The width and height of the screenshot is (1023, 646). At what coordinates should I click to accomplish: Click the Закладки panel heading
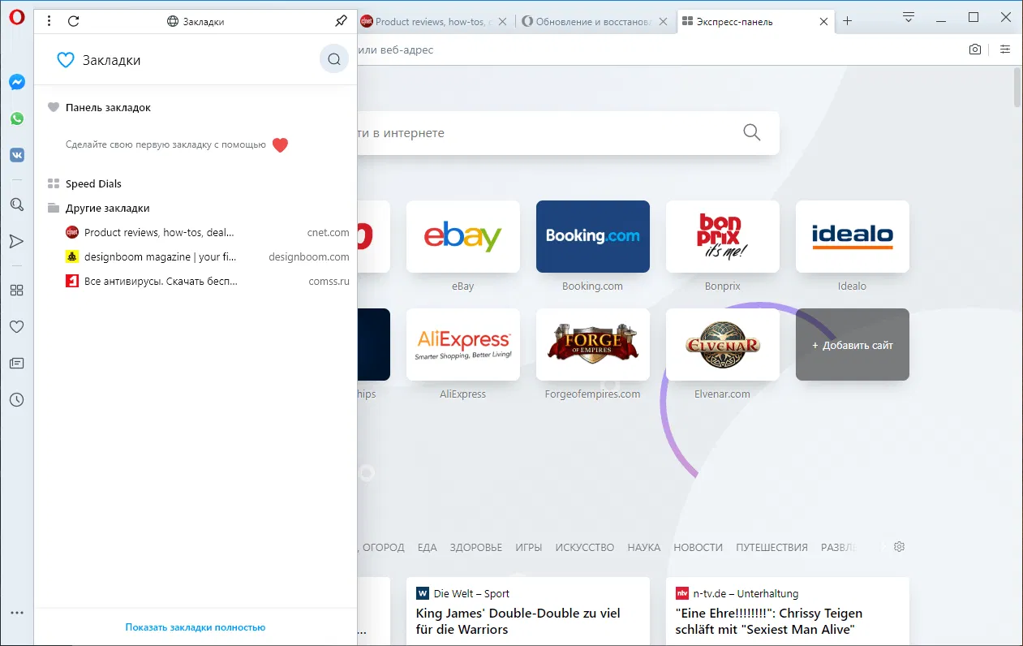click(x=112, y=60)
